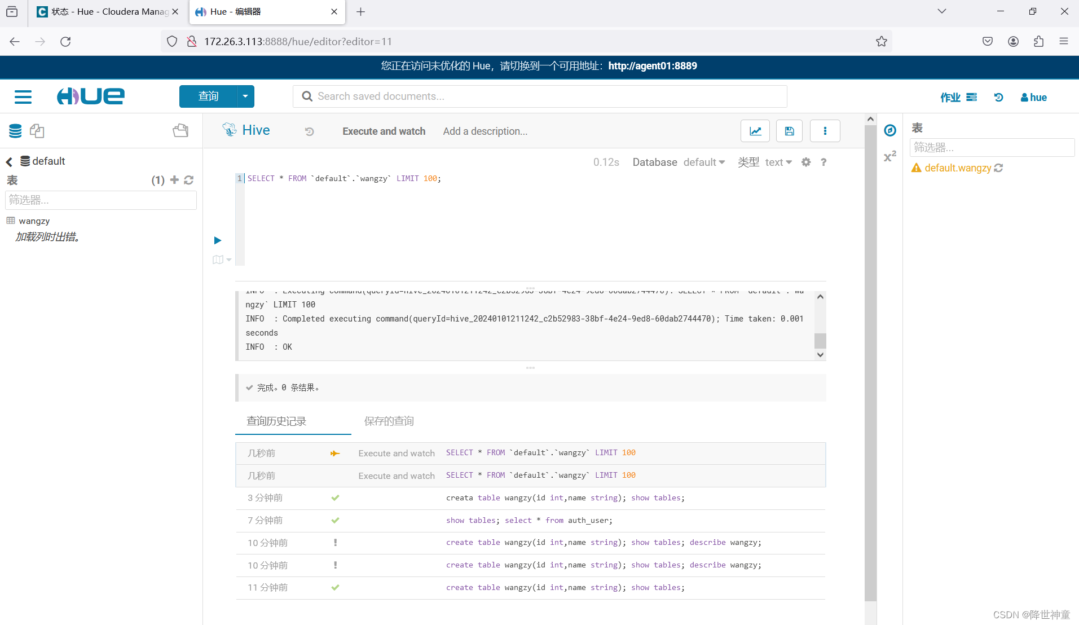Open Firefox extensions icon
1079x625 pixels.
[1038, 41]
